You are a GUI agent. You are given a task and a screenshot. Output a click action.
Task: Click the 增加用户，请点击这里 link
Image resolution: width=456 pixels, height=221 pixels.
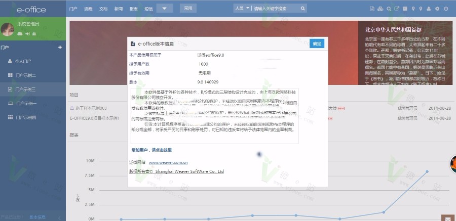point(151,150)
